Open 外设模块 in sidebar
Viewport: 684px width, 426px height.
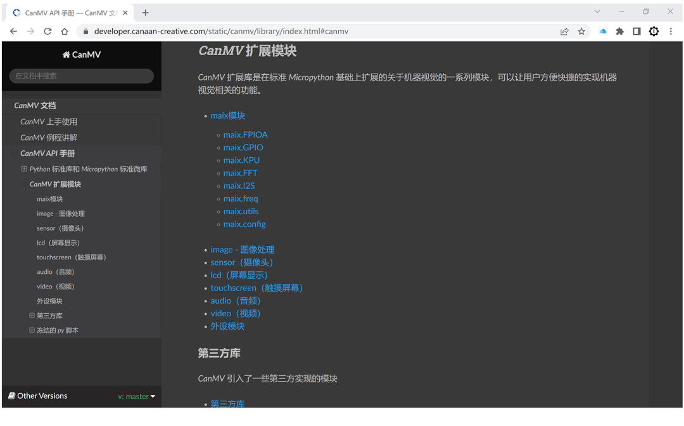coord(49,301)
